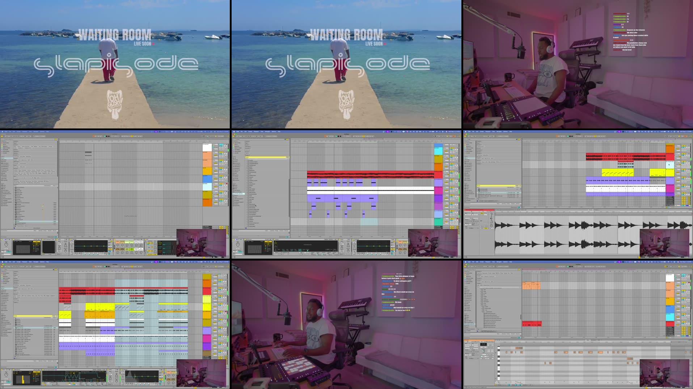Image resolution: width=693 pixels, height=389 pixels.
Task: Open Playback menu in the frame with purple MIDI clips
Action: [x=256, y=131]
